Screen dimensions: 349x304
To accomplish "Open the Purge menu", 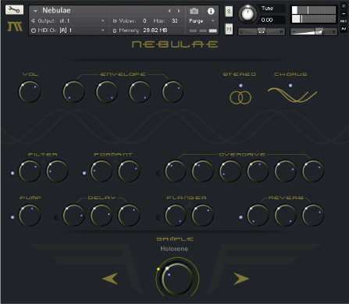I will pyautogui.click(x=202, y=21).
